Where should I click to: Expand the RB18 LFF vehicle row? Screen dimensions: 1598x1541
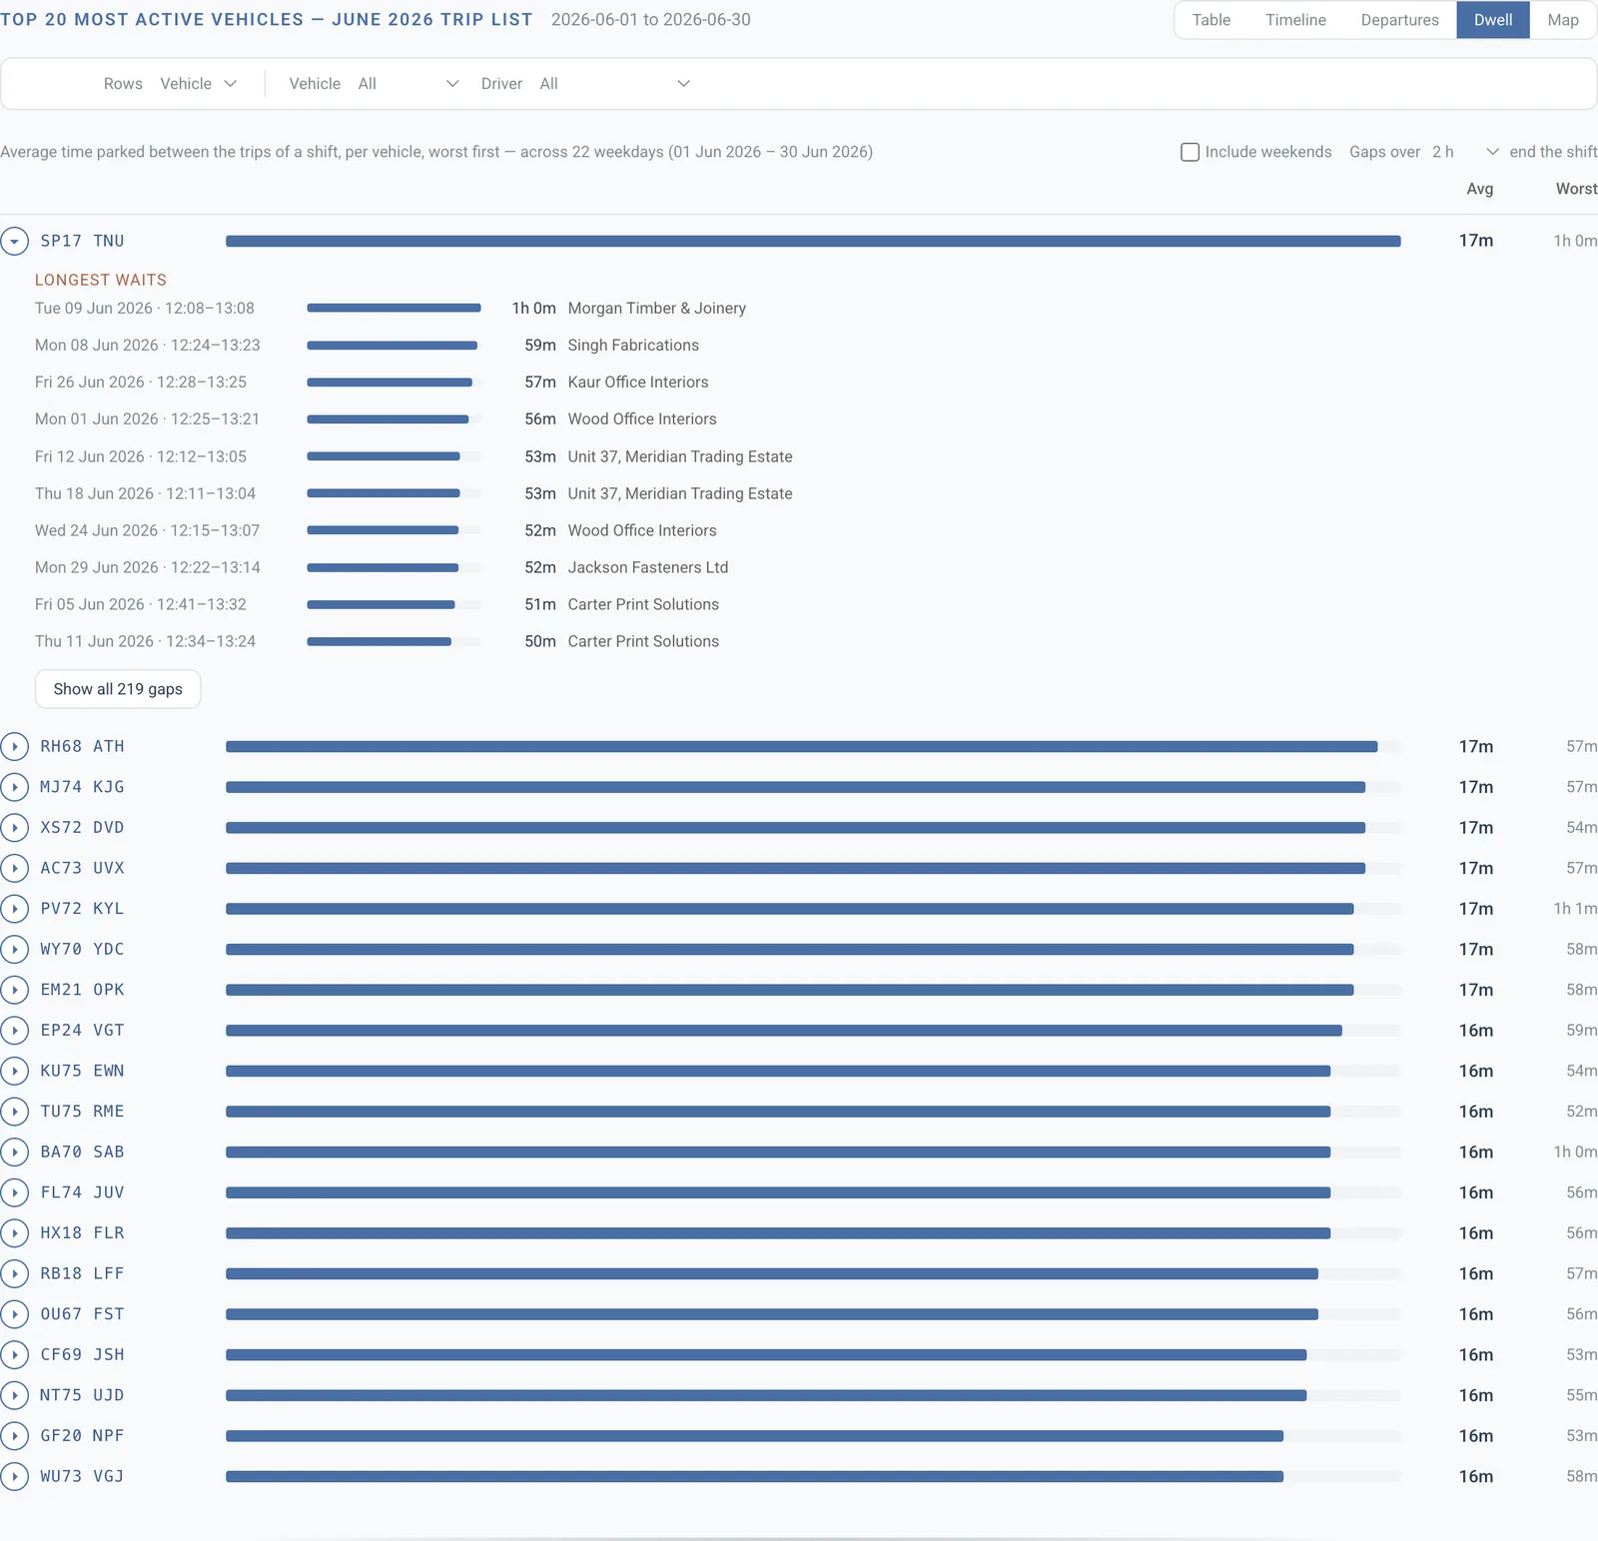click(x=14, y=1273)
